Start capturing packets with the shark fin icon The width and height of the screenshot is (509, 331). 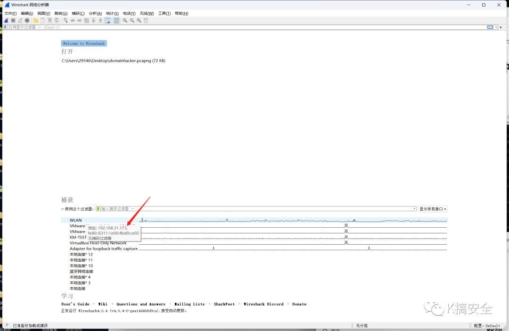[6, 20]
